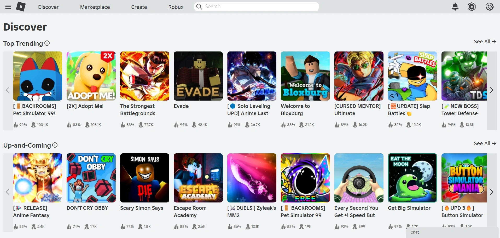This screenshot has height=238, width=500.
Task: Open the Marketplace tab
Action: click(x=95, y=7)
